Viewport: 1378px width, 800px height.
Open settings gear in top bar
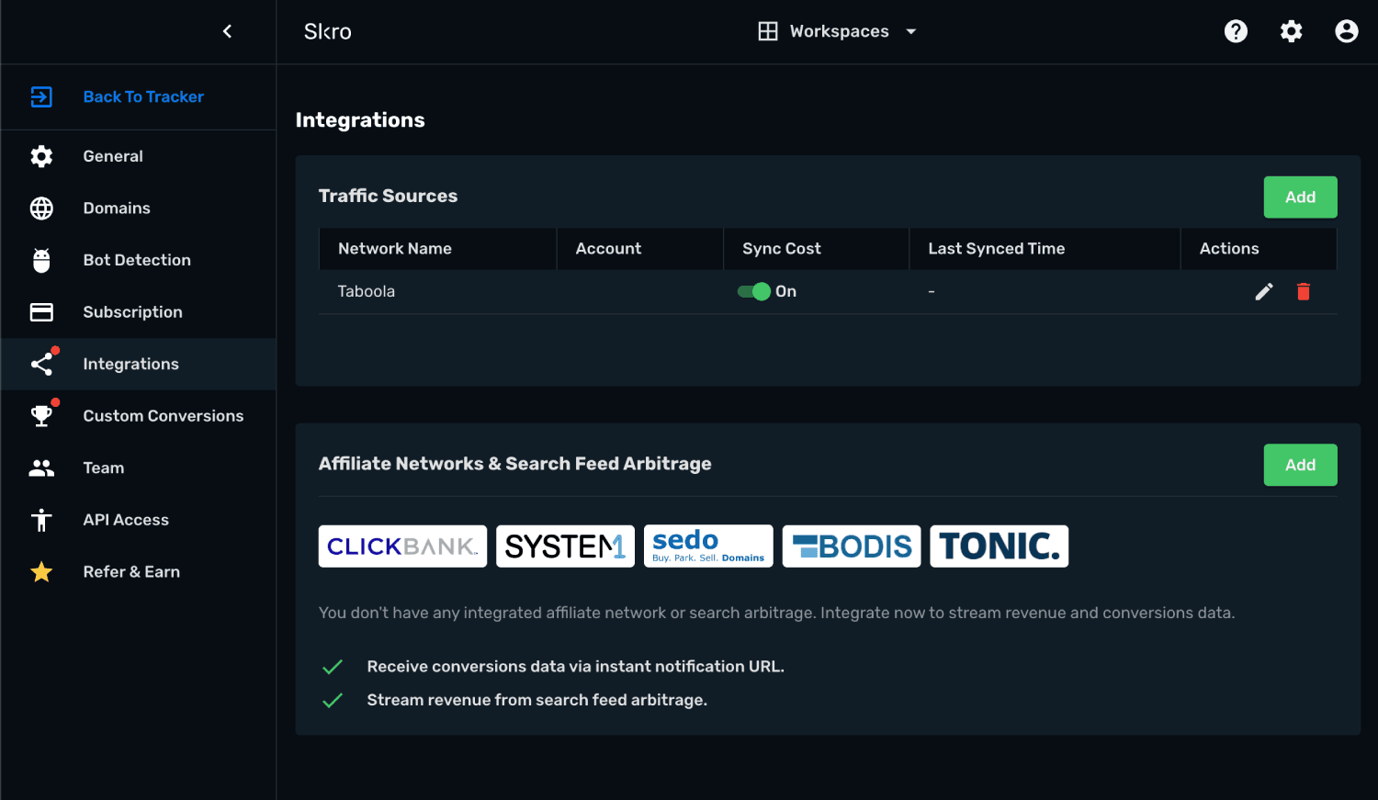pos(1291,31)
